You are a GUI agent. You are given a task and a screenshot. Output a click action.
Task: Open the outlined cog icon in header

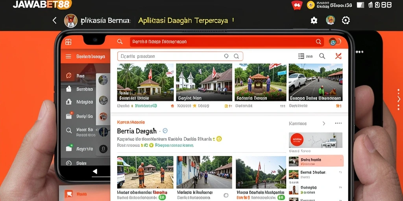pyautogui.click(x=346, y=20)
